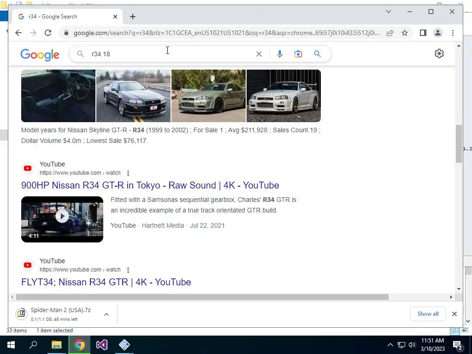472x354 pixels.
Task: Expand the tab search chevron
Action: click(389, 12)
